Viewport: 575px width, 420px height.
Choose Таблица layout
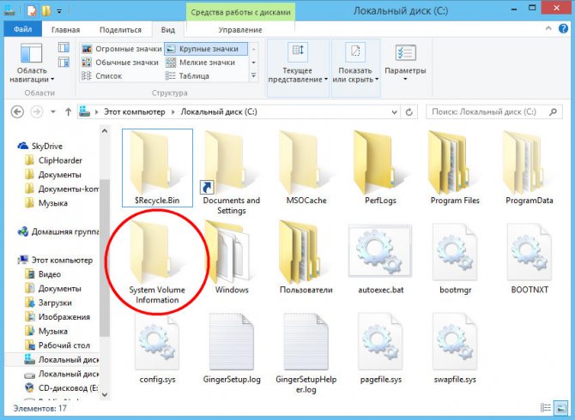(x=187, y=75)
